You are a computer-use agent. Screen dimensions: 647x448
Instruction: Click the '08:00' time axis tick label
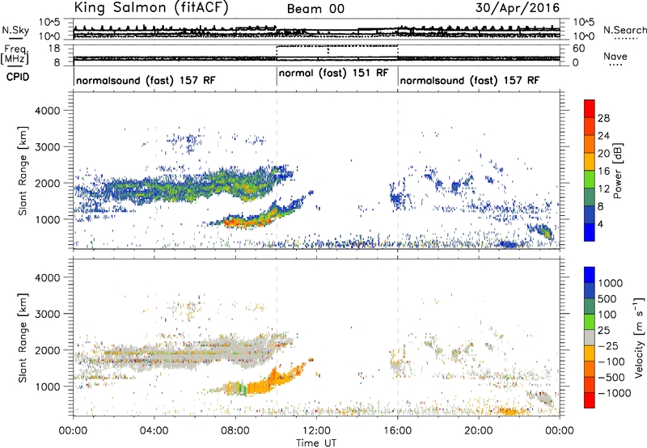[235, 431]
